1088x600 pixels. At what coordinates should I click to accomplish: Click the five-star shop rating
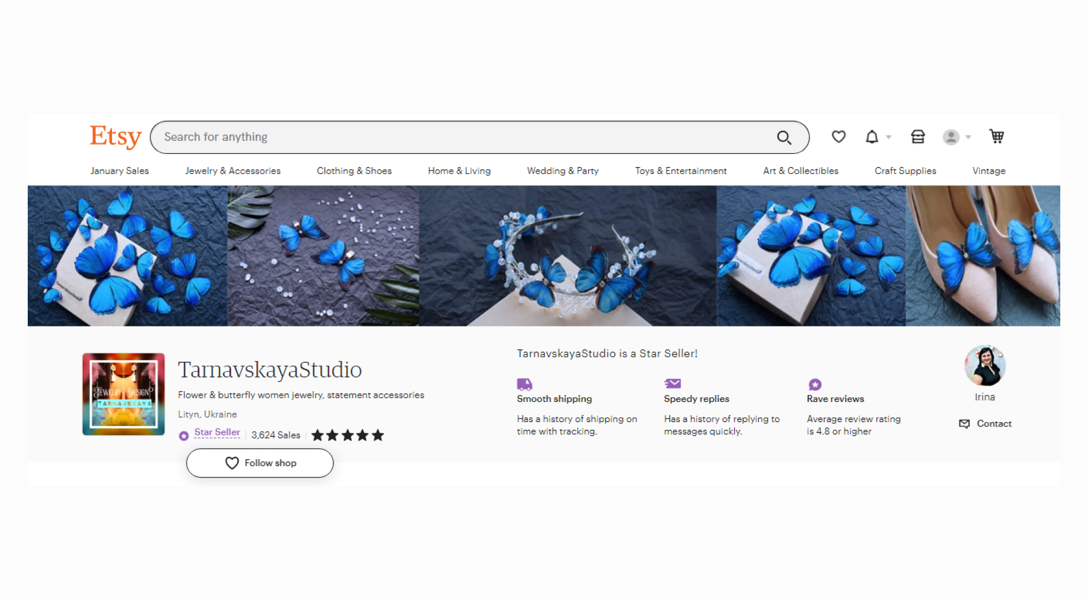click(x=348, y=435)
